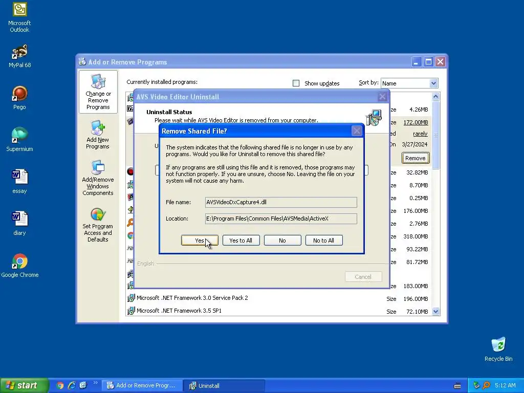This screenshot has height=393, width=524.
Task: Select Change or Remove Programs sidebar icon
Action: [98, 92]
